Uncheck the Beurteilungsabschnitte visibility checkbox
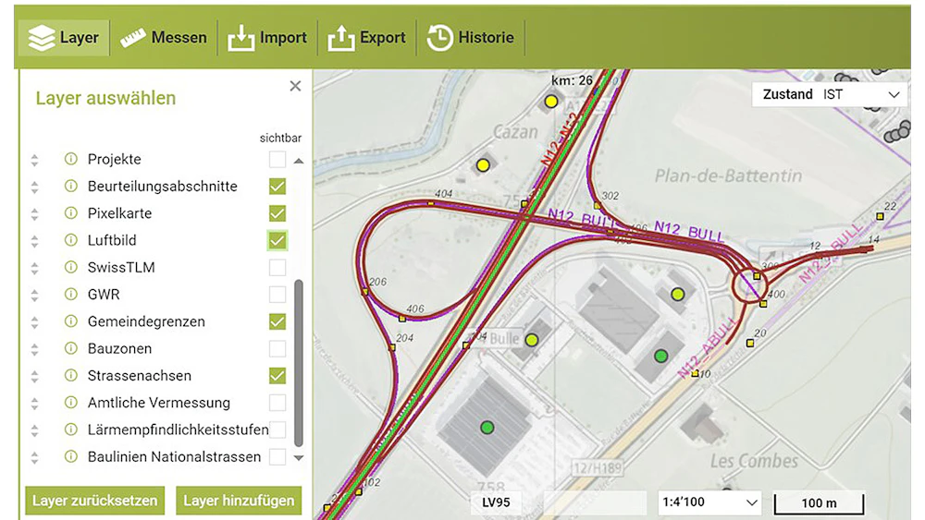Screen dimensions: 925x520 (x=277, y=187)
